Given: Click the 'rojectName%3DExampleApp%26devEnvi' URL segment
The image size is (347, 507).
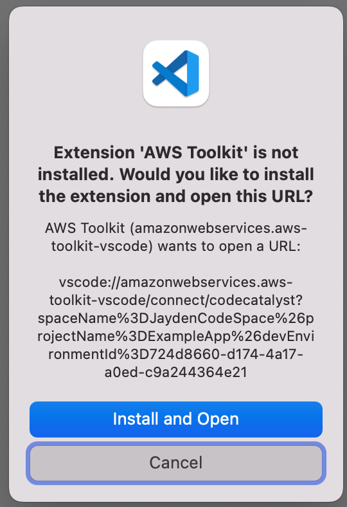Looking at the screenshot, I should (176, 336).
